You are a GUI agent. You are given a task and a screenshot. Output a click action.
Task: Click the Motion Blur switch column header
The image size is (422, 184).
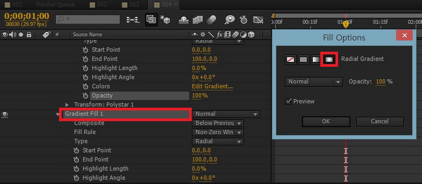click(x=235, y=34)
